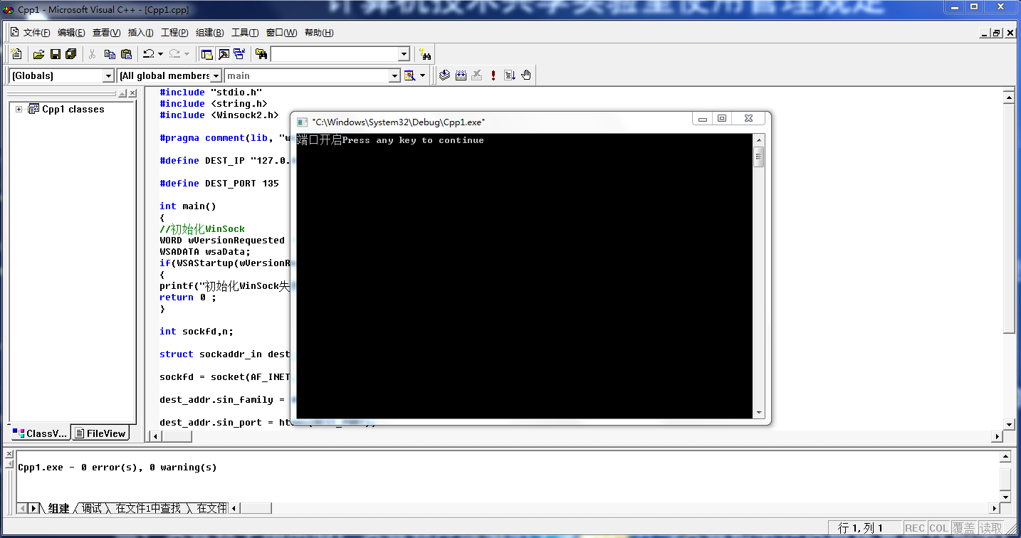Click the Compile toolbar icon
The height and width of the screenshot is (538, 1021).
tap(444, 75)
